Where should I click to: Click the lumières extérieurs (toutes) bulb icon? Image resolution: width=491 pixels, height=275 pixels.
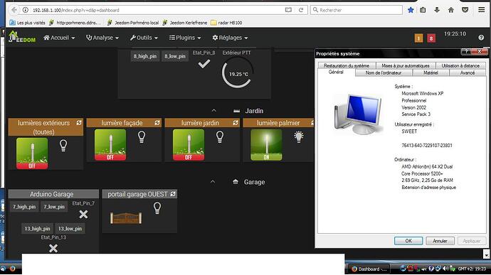[x=63, y=146]
